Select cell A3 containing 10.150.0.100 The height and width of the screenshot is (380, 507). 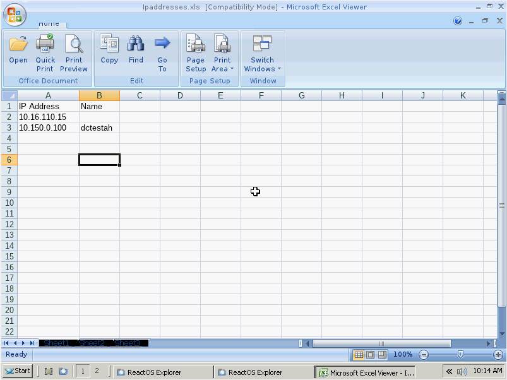click(48, 128)
